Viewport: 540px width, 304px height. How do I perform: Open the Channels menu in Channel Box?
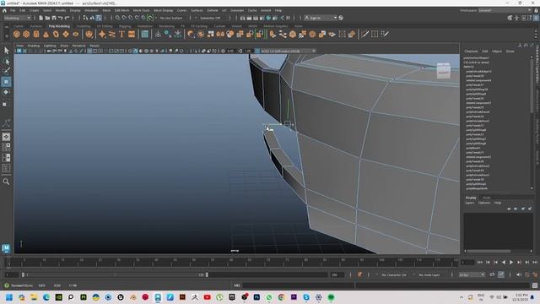click(x=471, y=52)
